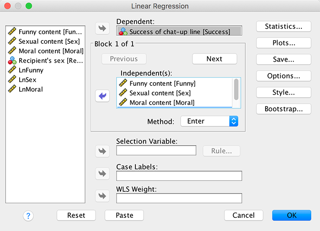Open the Options dialog
This screenshot has height=231, width=320.
coord(283,76)
